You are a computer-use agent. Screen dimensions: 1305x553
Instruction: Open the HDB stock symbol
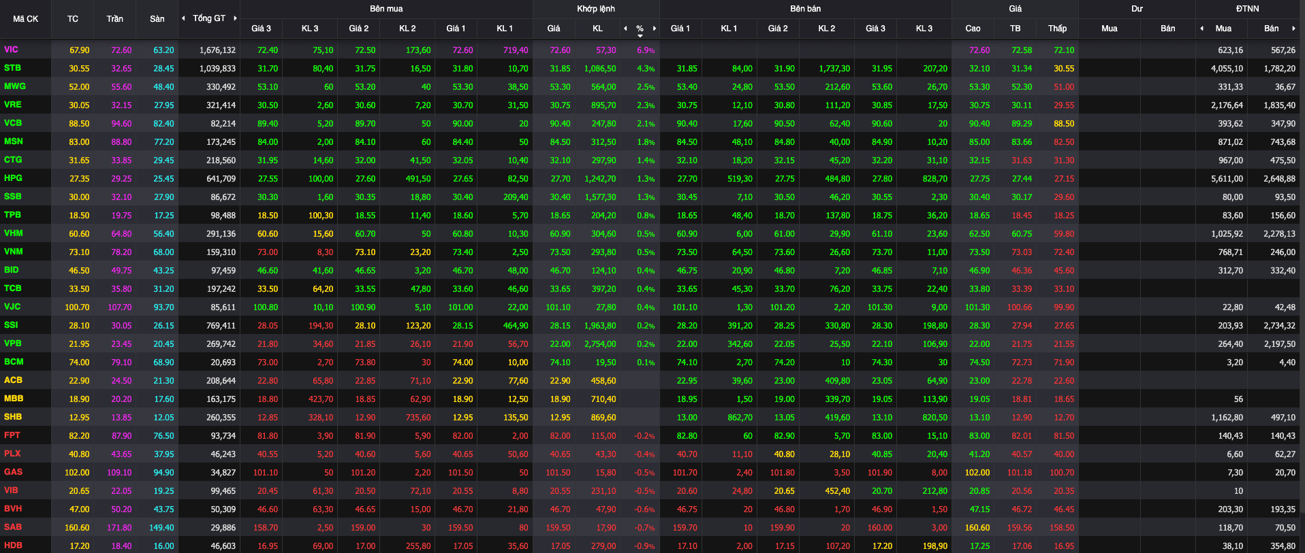pos(12,546)
